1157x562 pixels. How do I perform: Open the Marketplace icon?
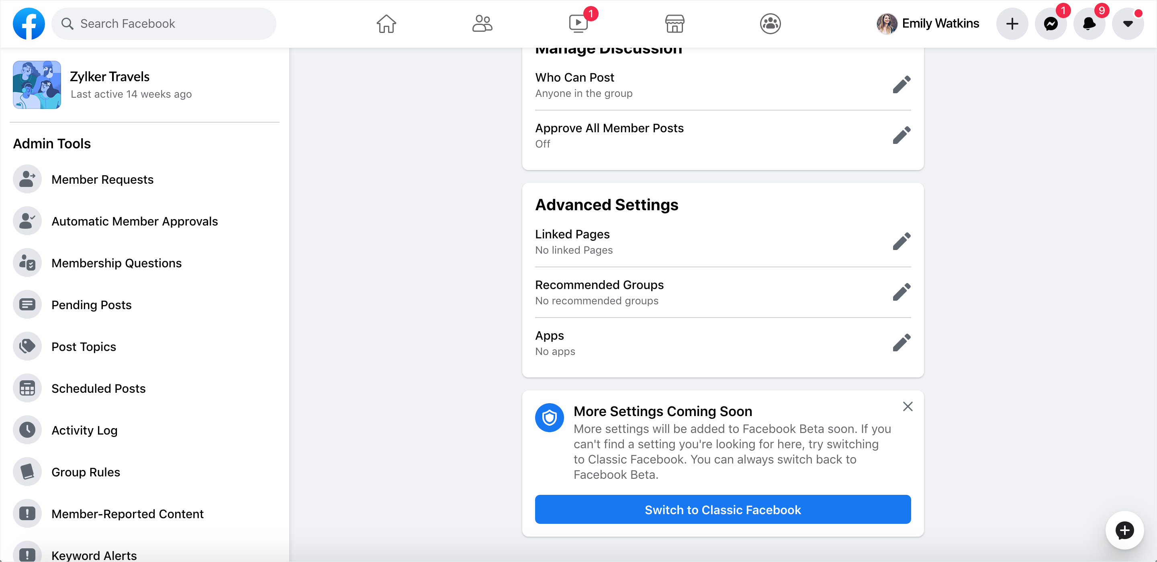click(674, 24)
